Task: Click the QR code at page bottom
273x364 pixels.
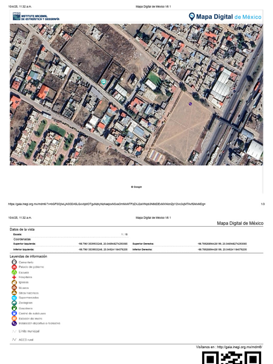Action: point(231,358)
